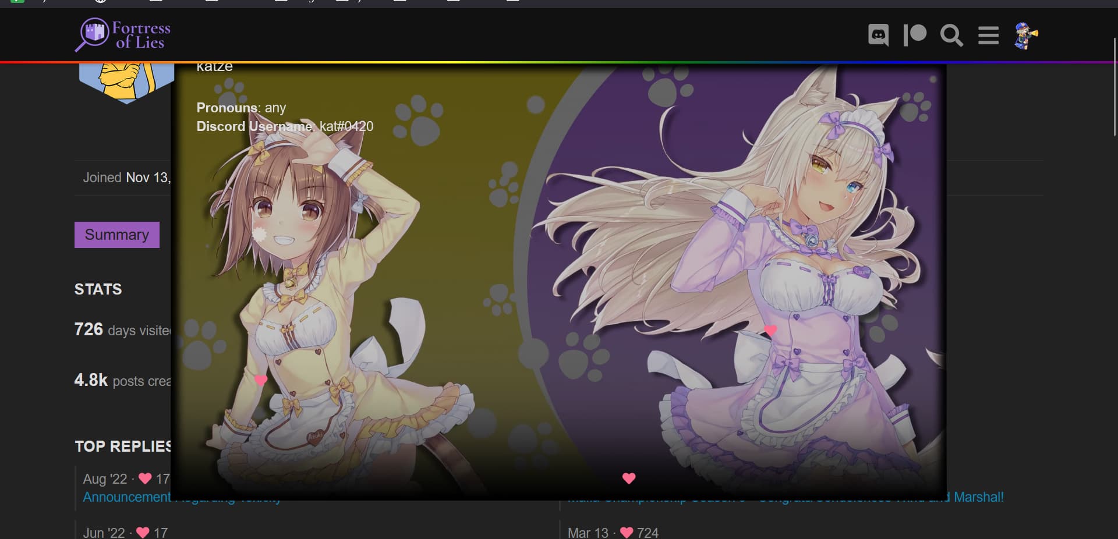
Task: Click the Jun '22 reply date
Action: pyautogui.click(x=104, y=533)
